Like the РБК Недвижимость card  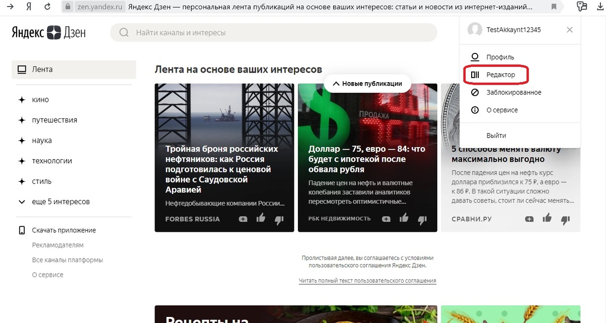[404, 218]
